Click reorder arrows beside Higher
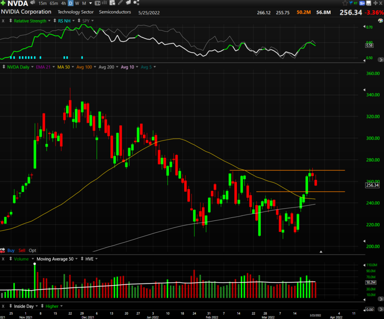384x319 pixels. coord(42,306)
